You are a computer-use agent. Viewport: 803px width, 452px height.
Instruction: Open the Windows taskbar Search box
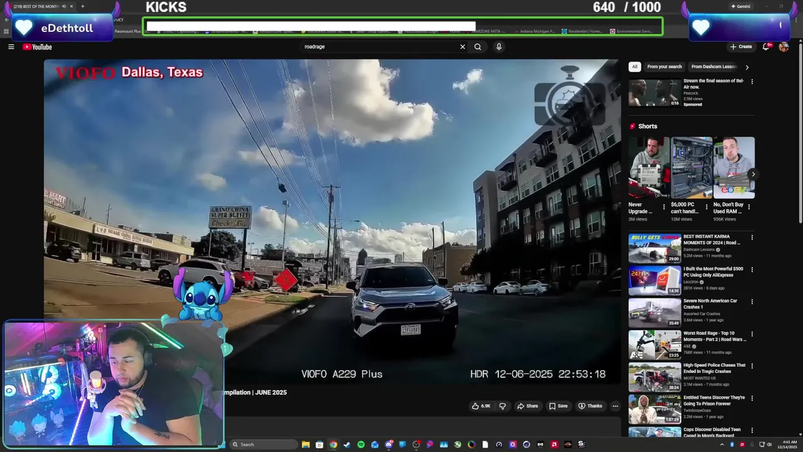pos(263,444)
